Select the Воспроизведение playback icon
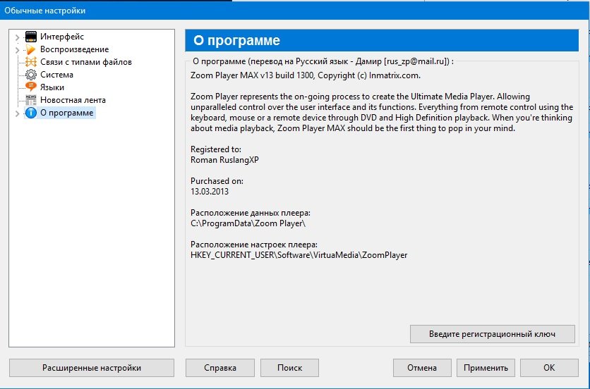The image size is (590, 389). (x=31, y=49)
